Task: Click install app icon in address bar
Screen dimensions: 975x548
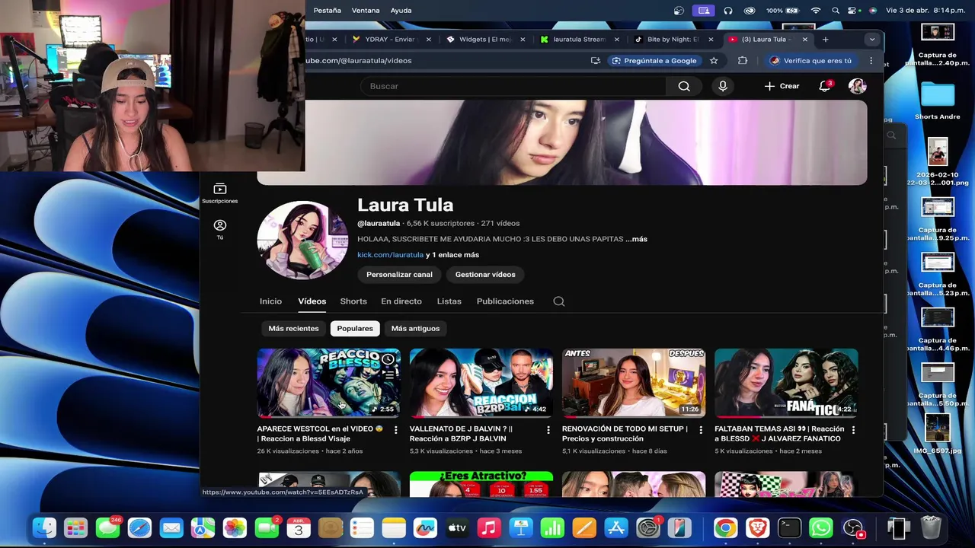Action: click(596, 61)
